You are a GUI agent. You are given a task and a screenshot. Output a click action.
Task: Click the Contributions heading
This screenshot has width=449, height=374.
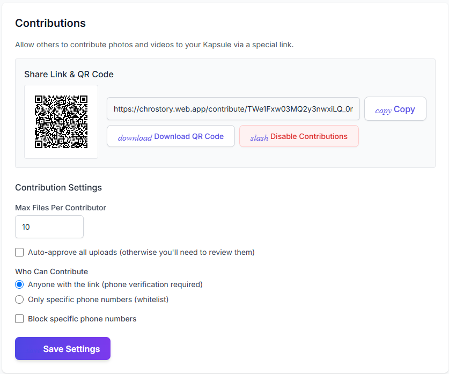pos(50,23)
